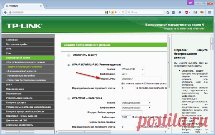Open Enterprise Версия Автоматическая dropdown
The height and width of the screenshot is (135, 215).
click(x=136, y=103)
